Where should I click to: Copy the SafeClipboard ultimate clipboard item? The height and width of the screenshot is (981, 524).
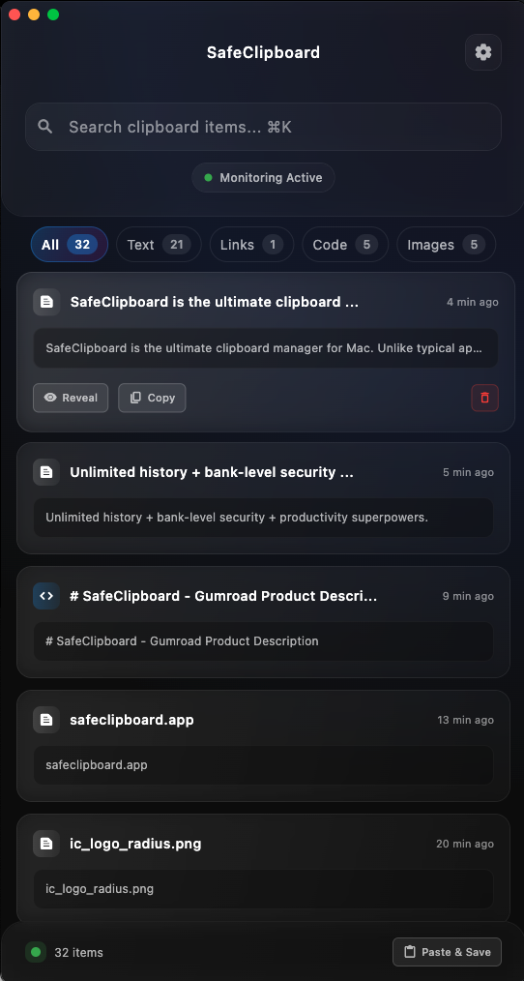click(x=152, y=398)
